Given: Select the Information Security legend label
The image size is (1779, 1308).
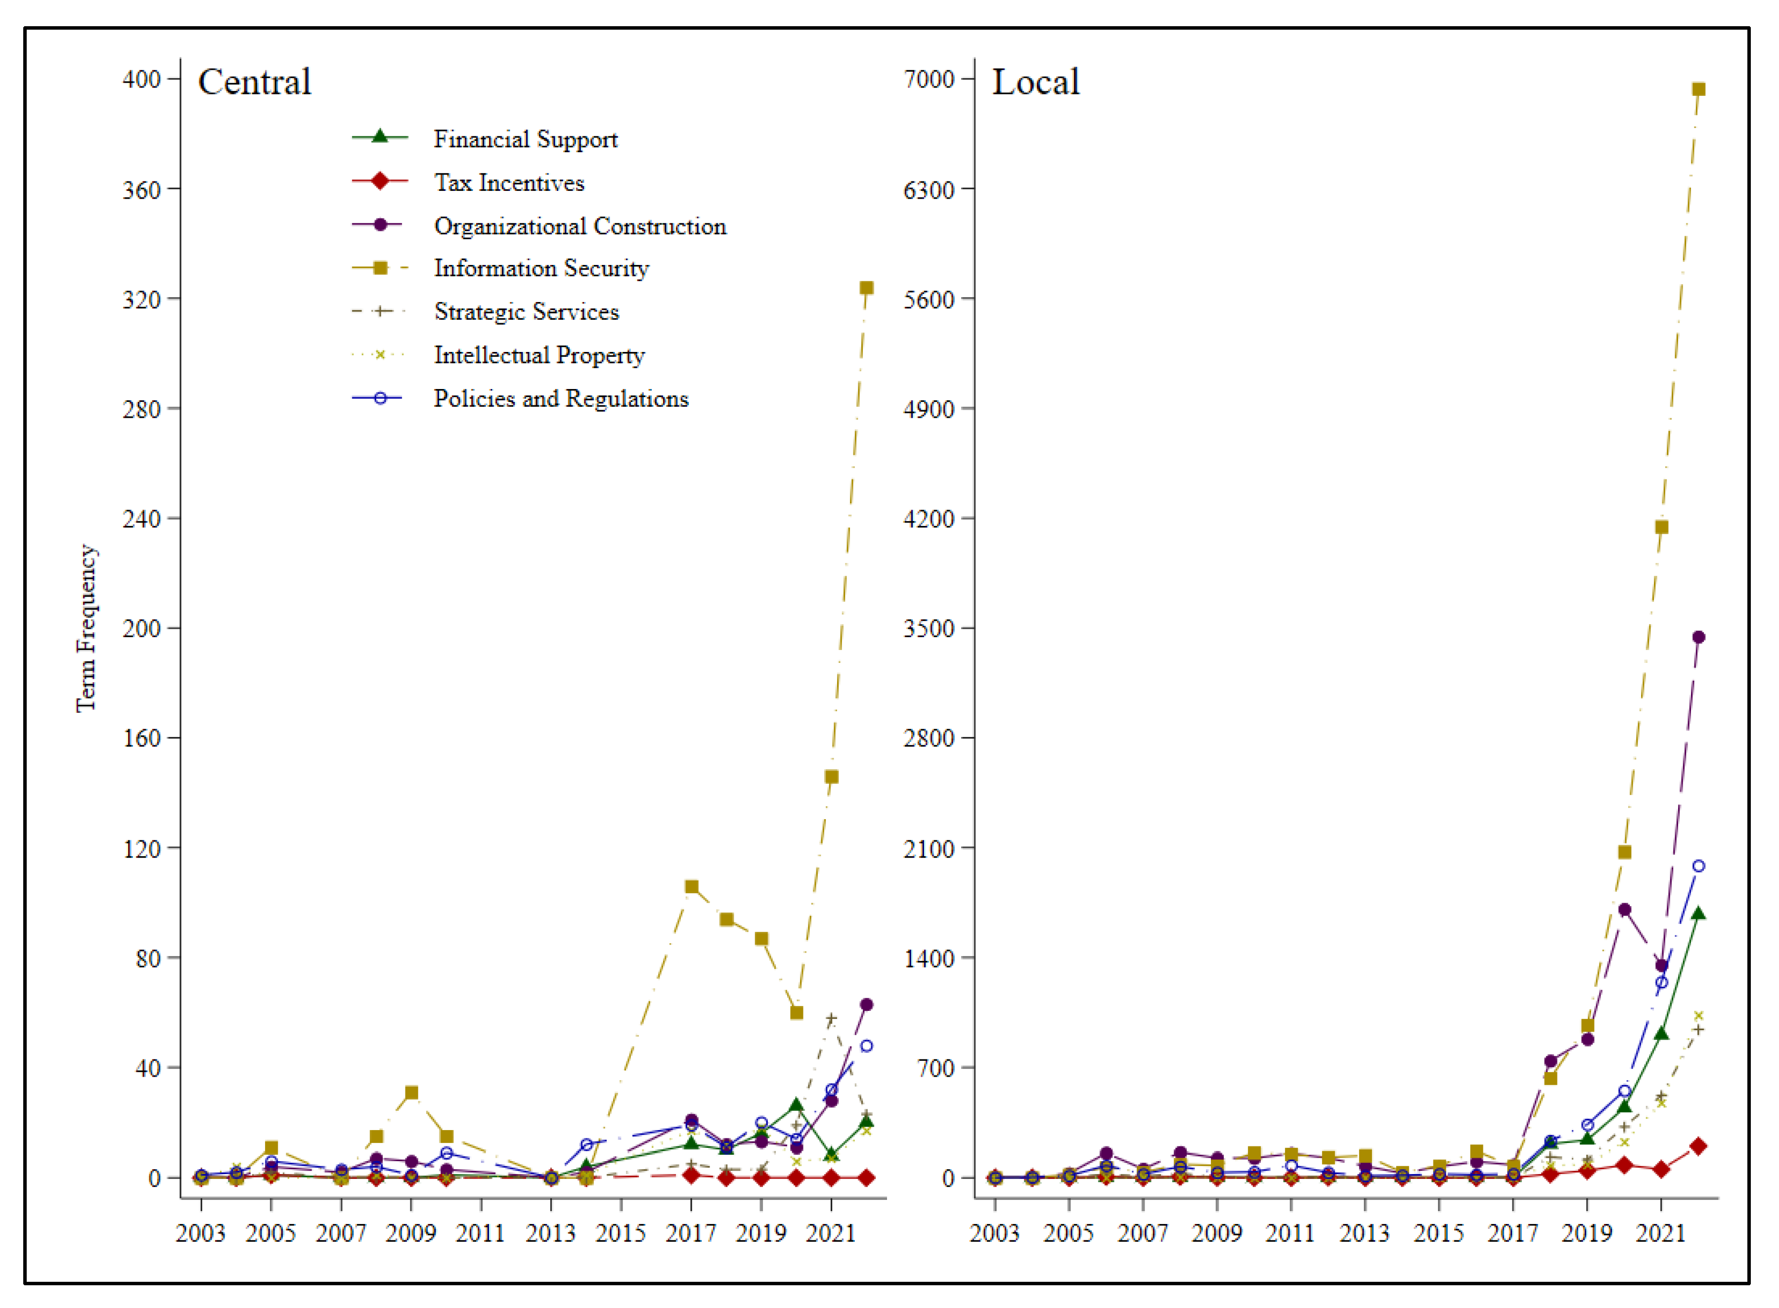Looking at the screenshot, I should coord(541,268).
